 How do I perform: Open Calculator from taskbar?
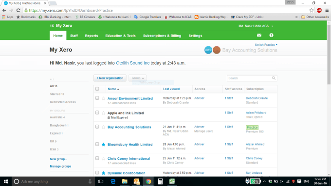tap(160, 181)
